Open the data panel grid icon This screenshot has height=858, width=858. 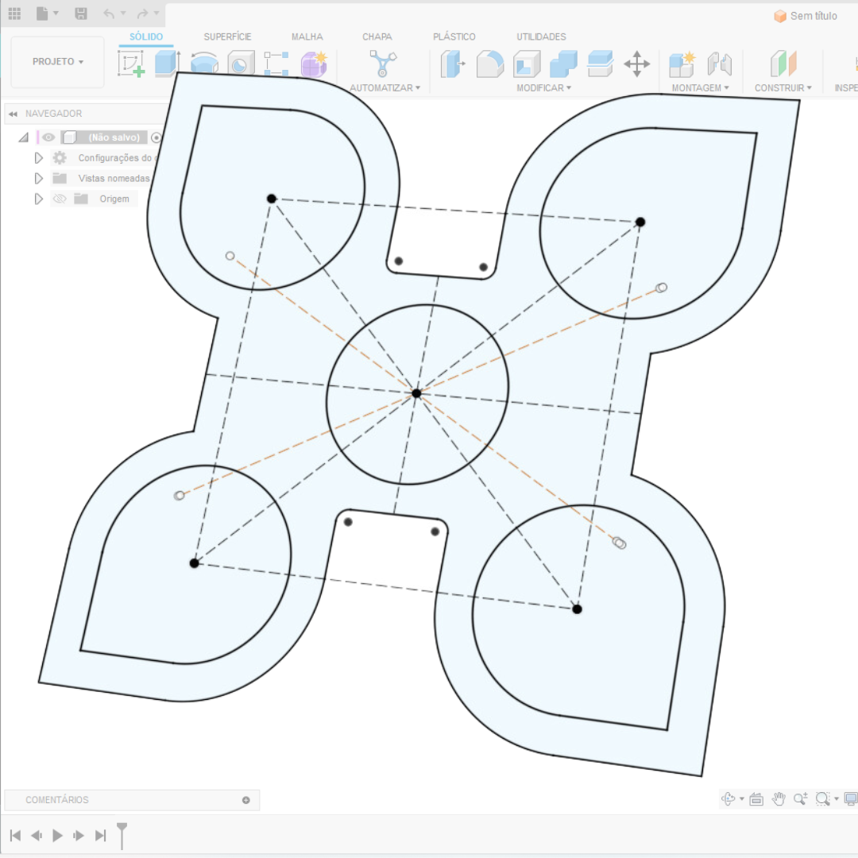(x=14, y=14)
